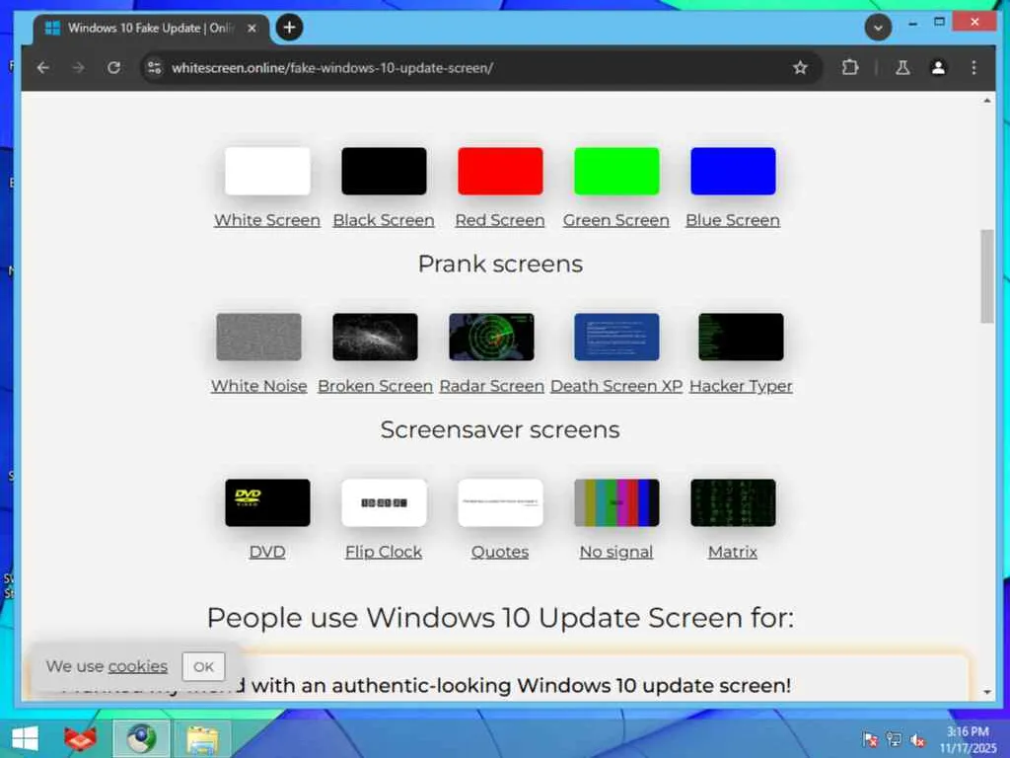
Task: Open the Flip Clock thumbnail
Action: (x=384, y=502)
